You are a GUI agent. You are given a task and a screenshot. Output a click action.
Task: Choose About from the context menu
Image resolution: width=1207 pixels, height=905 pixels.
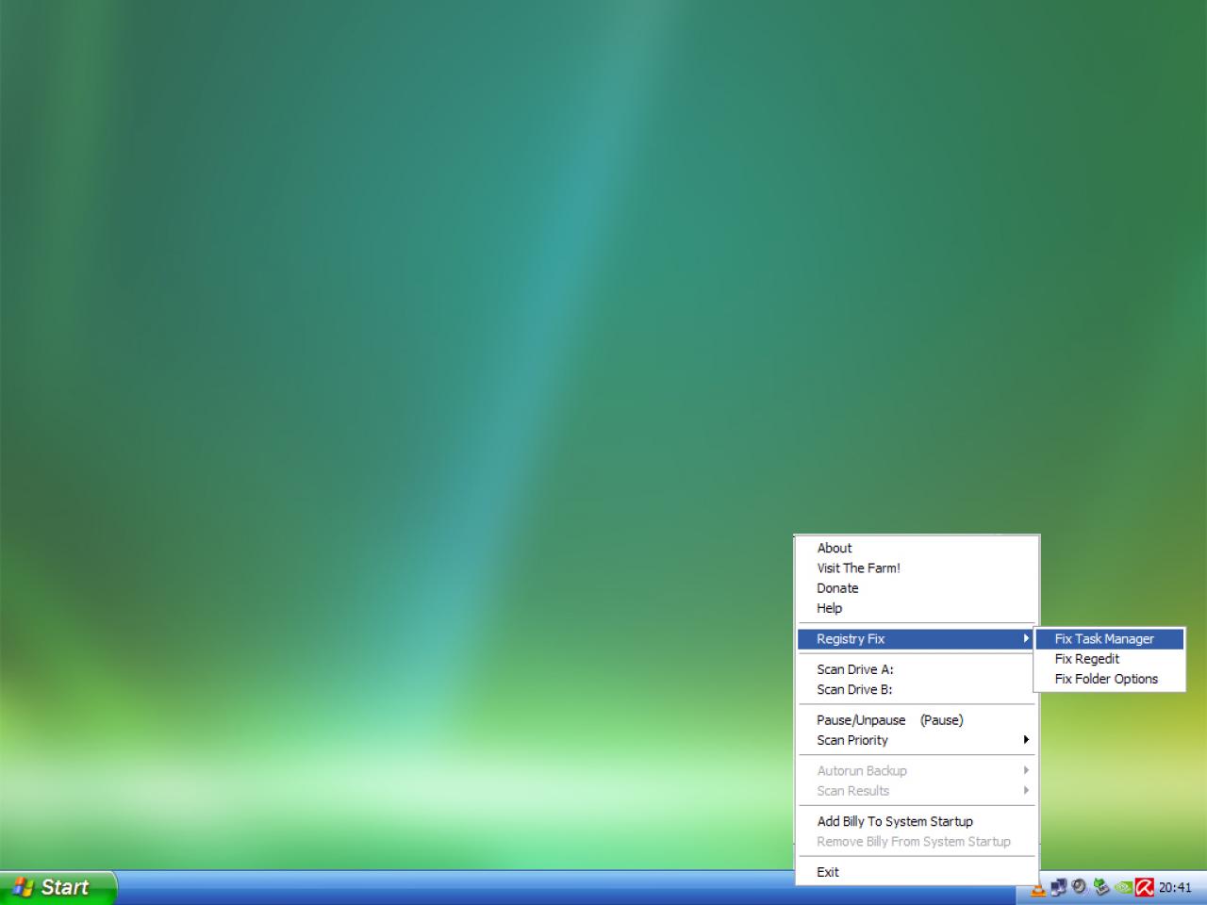click(916, 548)
